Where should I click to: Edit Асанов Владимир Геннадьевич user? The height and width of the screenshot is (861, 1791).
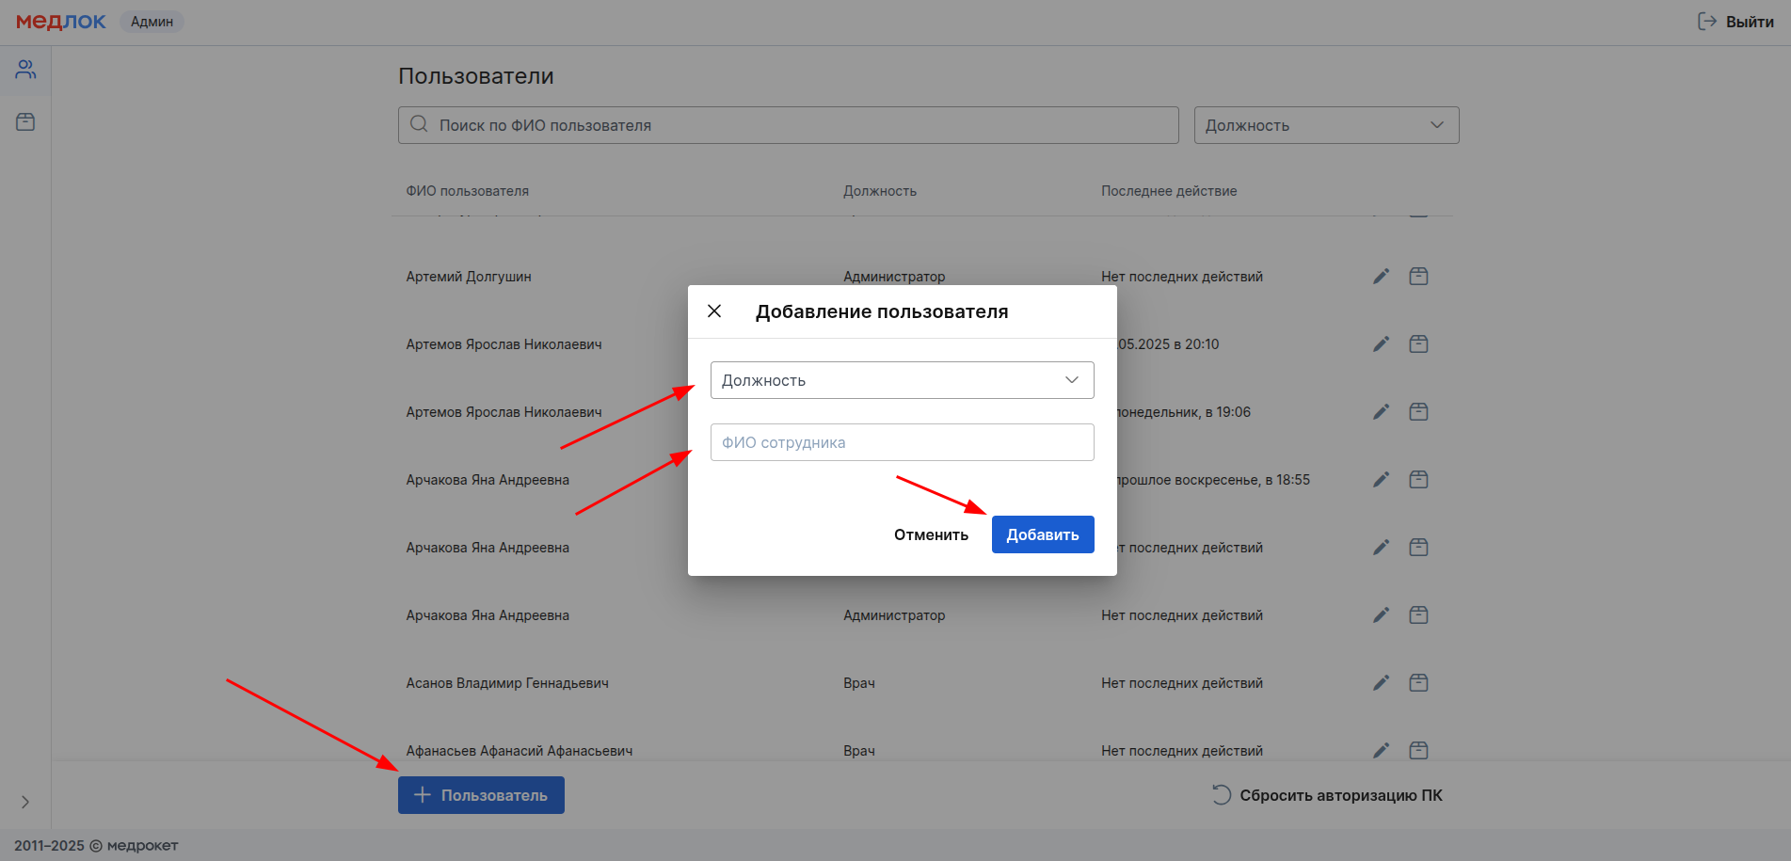1381,683
